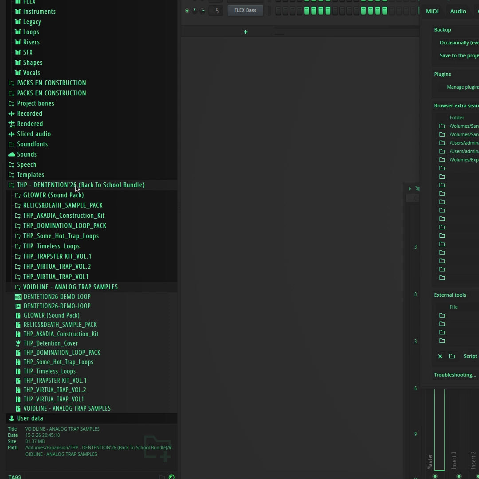Click the X icon under External tools

point(440,356)
